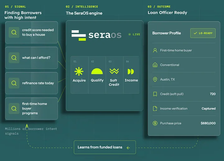This screenshot has width=224, height=161.
Task: Open the 'first-time home buyer programs' card
Action: (x=31, y=109)
